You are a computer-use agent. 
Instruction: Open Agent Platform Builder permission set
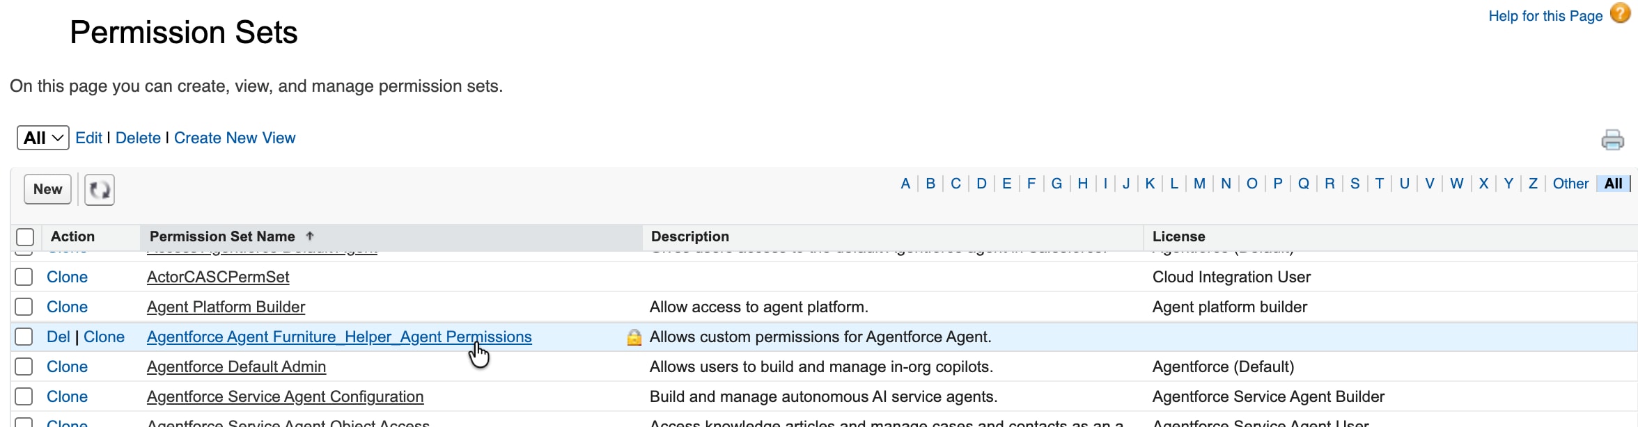click(226, 307)
